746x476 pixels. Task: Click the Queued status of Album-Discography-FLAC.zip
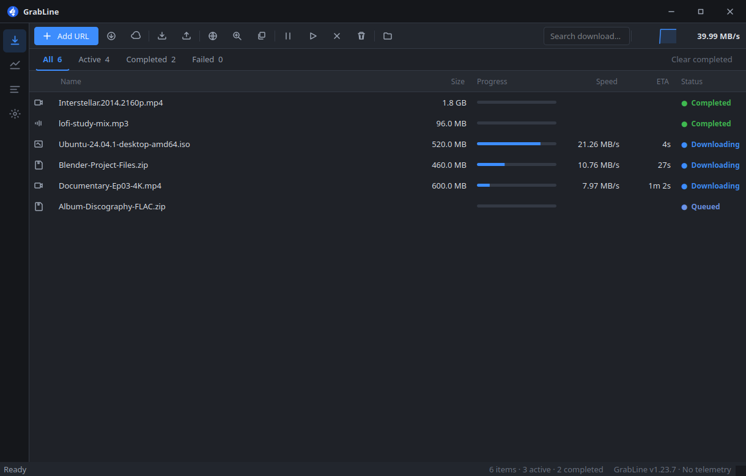[701, 207]
